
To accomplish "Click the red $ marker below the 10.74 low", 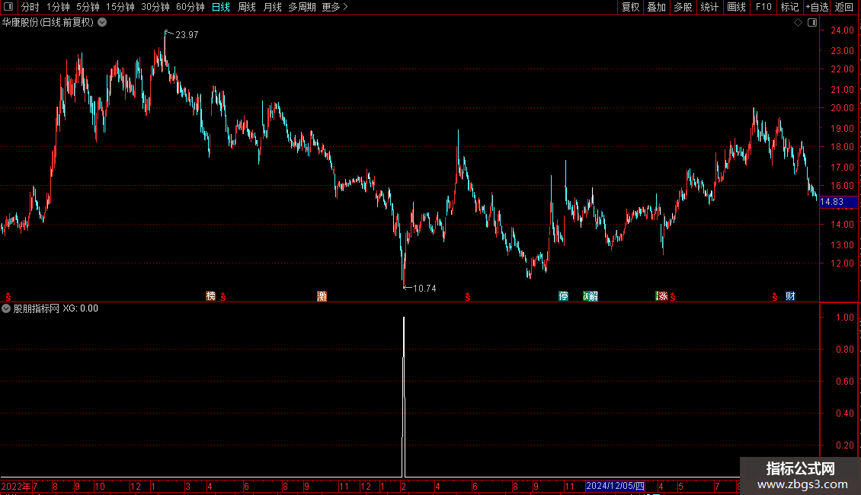I will pyautogui.click(x=468, y=297).
